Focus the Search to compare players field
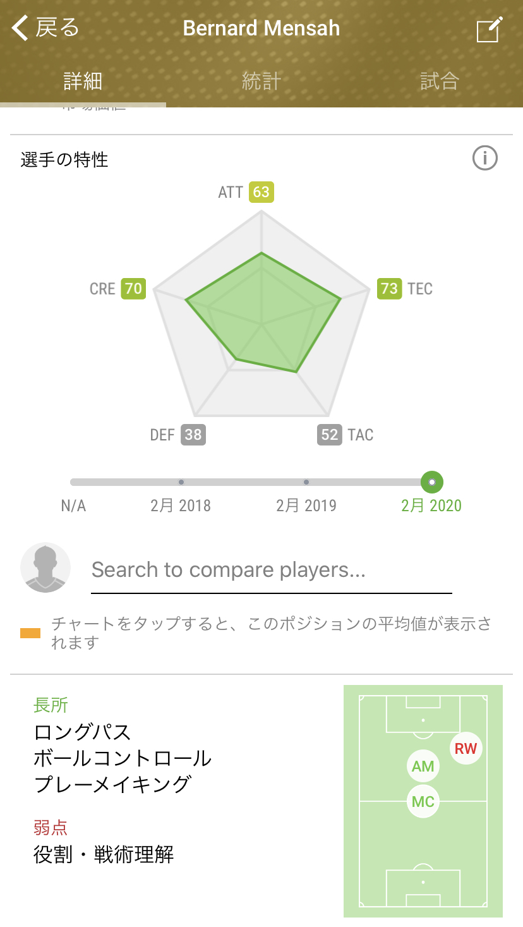 (272, 571)
